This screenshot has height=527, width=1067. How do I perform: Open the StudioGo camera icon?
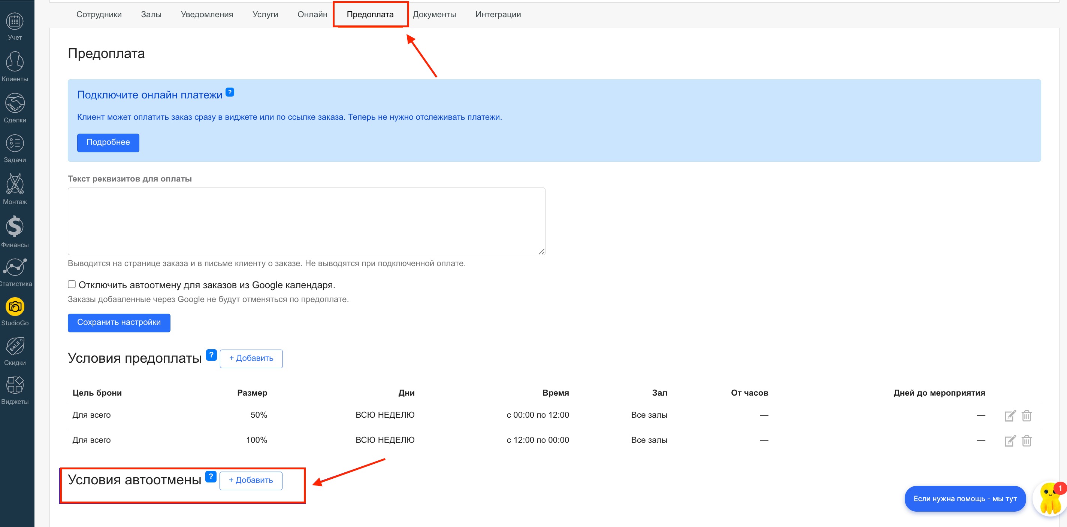point(15,307)
